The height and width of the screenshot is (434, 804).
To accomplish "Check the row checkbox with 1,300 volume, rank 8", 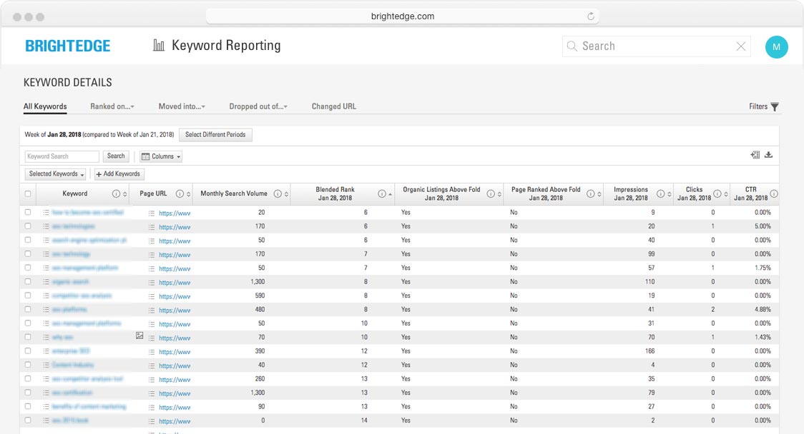I will pos(28,282).
